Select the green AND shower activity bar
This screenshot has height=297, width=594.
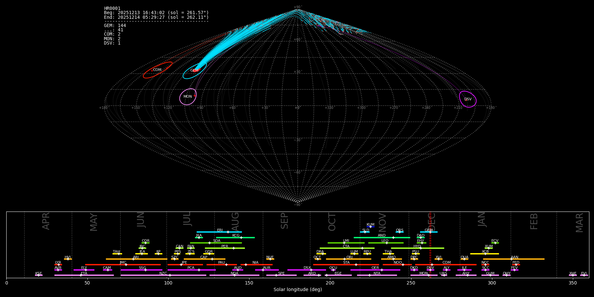click(x=370, y=238)
